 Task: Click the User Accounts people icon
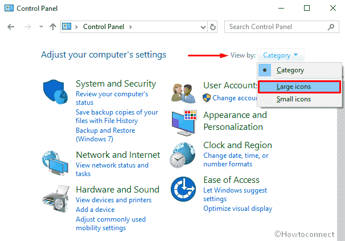(183, 93)
